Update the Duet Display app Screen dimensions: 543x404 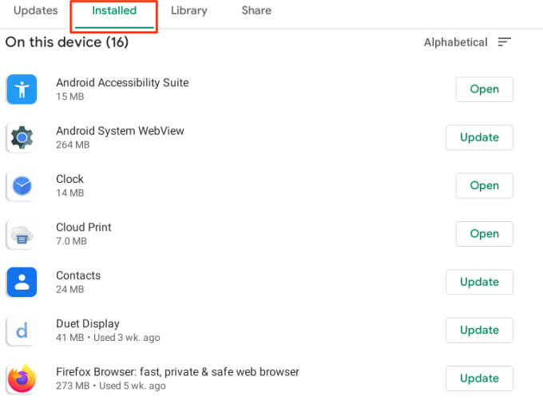pyautogui.click(x=479, y=330)
